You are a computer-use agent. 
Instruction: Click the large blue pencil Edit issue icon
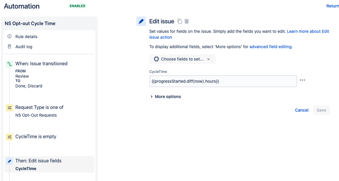pyautogui.click(x=141, y=21)
